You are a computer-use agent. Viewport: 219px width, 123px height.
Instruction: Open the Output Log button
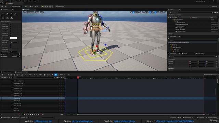pyautogui.click(x=16, y=118)
